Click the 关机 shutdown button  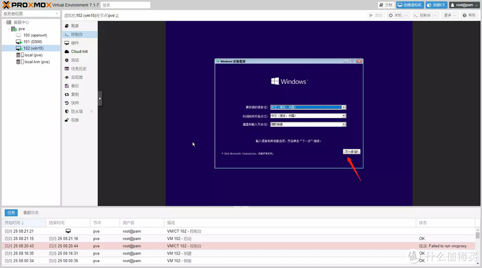395,15
